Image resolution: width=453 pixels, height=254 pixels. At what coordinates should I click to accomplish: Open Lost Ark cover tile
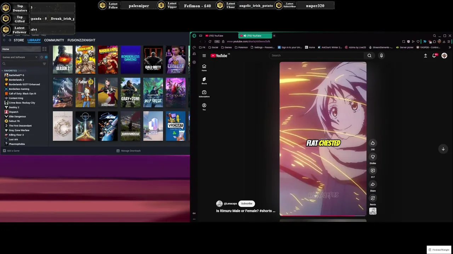176,92
